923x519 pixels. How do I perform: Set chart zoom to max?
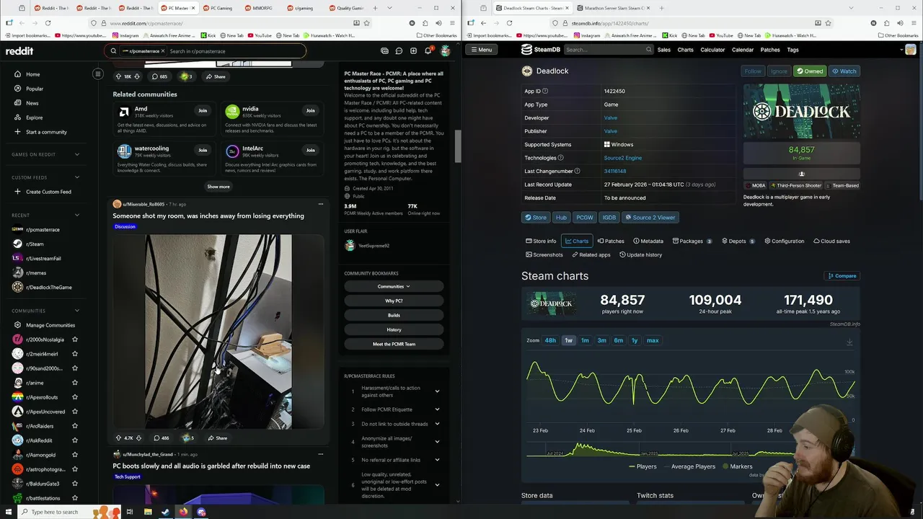click(653, 340)
